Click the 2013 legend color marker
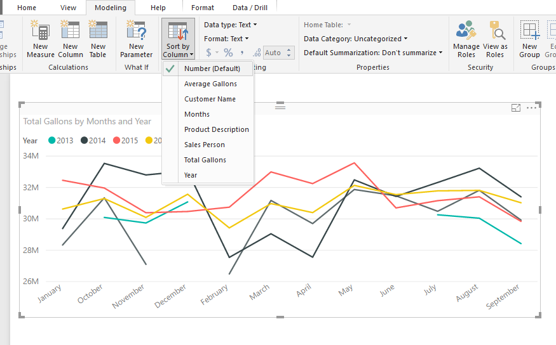556x345 pixels. coord(51,141)
